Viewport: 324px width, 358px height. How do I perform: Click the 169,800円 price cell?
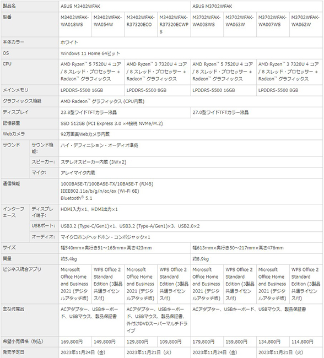tap(75, 342)
